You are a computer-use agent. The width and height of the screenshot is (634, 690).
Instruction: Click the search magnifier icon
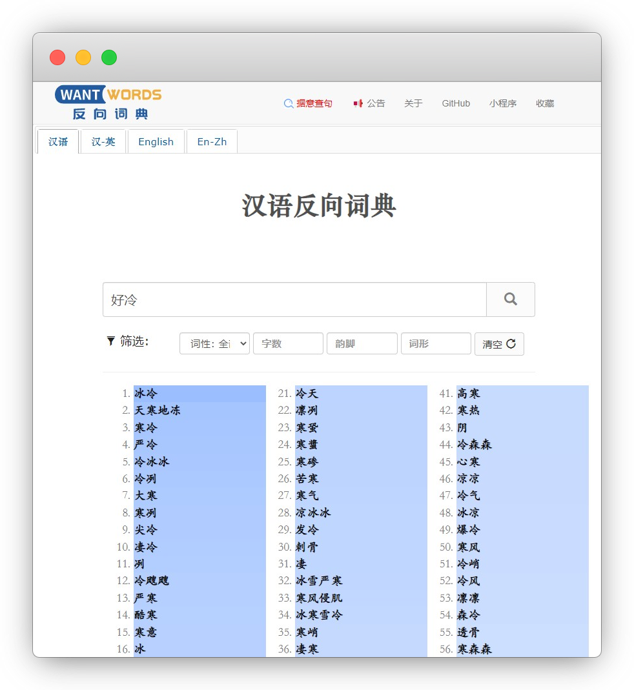point(510,299)
